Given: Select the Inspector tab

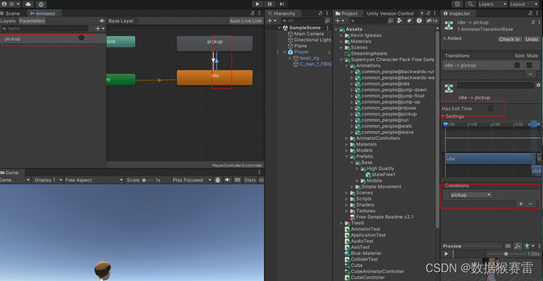Looking at the screenshot, I should click(456, 14).
